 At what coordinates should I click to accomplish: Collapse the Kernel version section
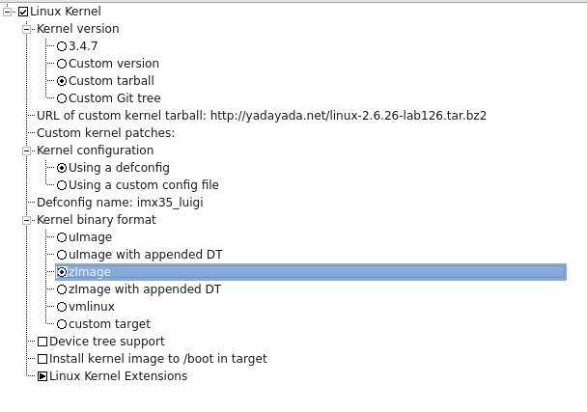(27, 29)
